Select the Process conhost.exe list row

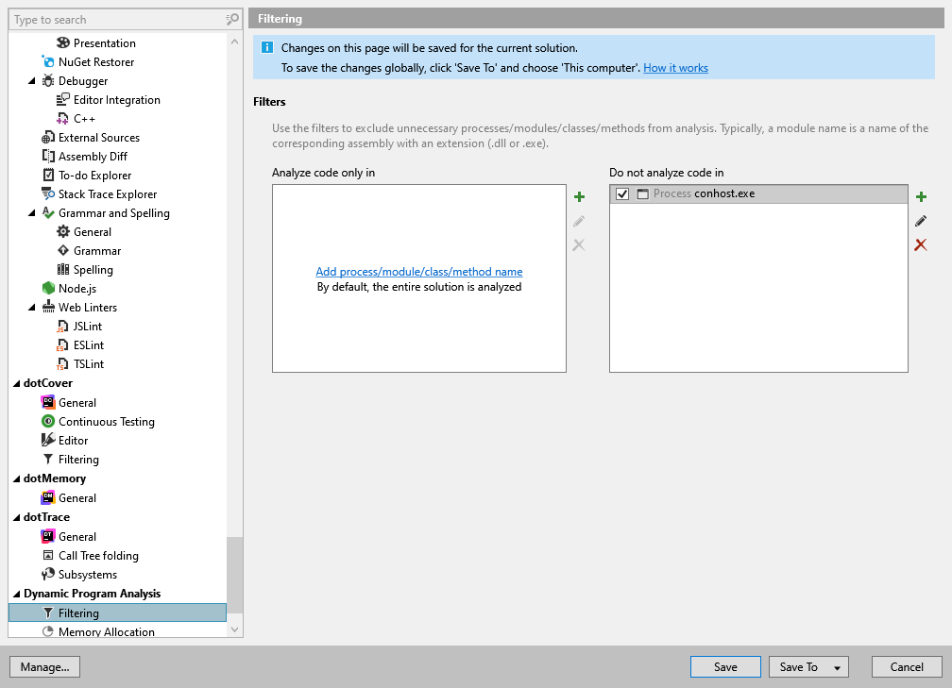[758, 193]
